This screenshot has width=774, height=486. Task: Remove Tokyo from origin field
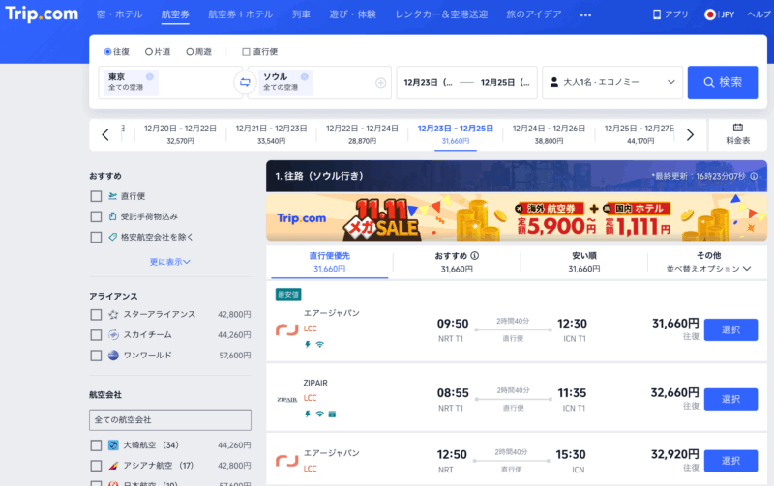pyautogui.click(x=150, y=77)
